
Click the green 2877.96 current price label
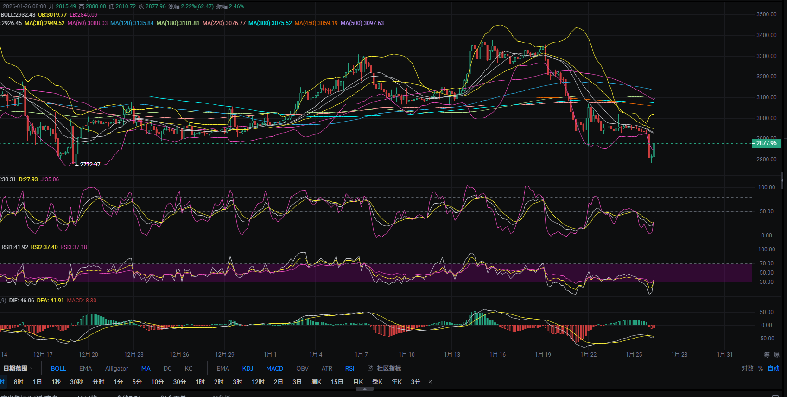pos(766,143)
